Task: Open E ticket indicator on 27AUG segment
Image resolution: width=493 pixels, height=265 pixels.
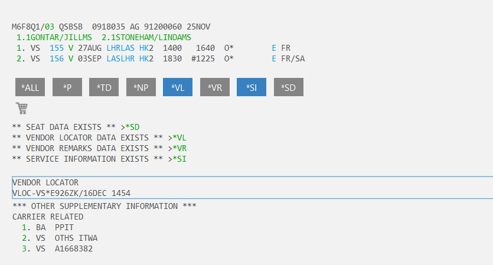Action: [274, 48]
